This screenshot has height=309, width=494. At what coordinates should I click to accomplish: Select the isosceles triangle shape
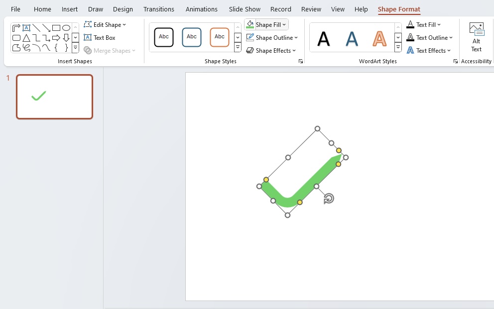26,38
